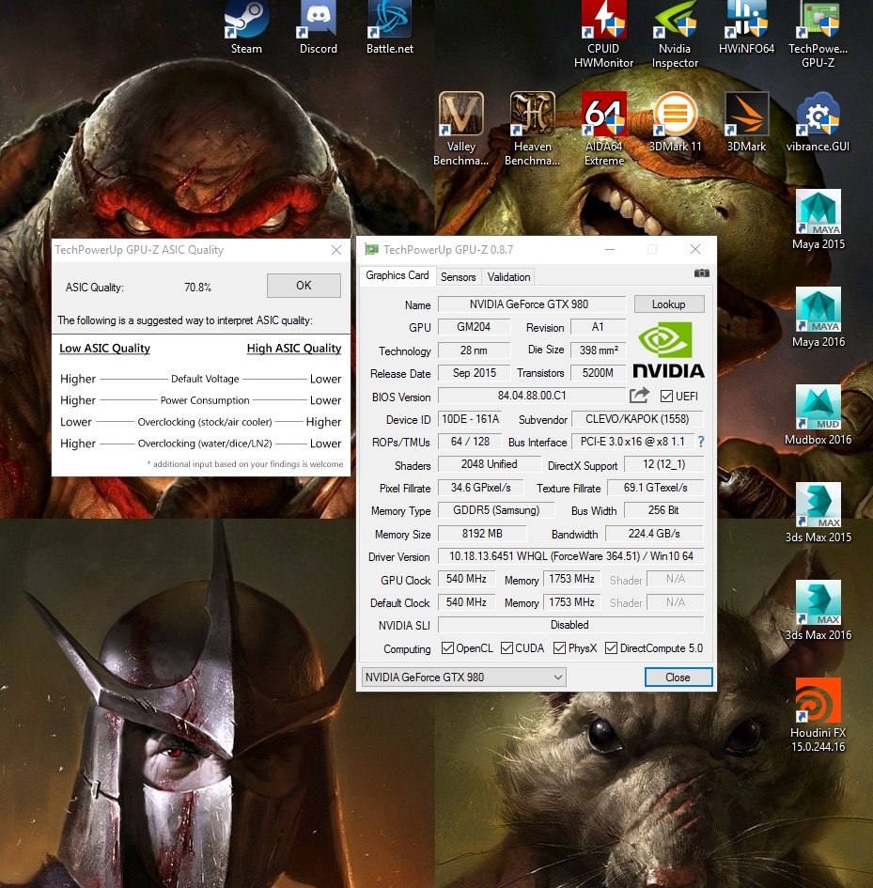Launch Heaven Benchmark shortcut
Screen dimensions: 873x888
[x=532, y=129]
